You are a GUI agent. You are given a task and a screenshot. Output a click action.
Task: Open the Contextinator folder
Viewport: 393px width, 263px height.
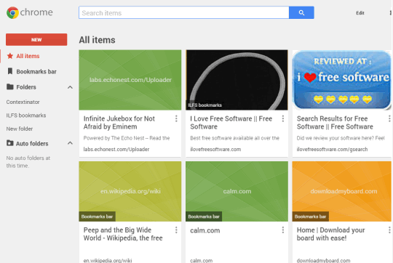(x=23, y=102)
